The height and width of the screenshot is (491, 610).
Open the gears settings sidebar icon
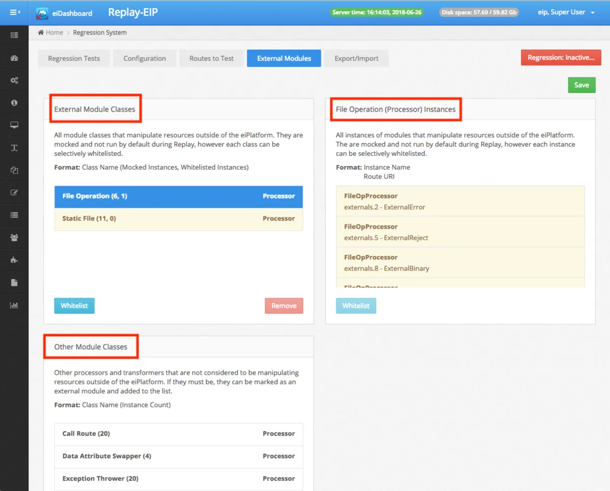click(14, 80)
